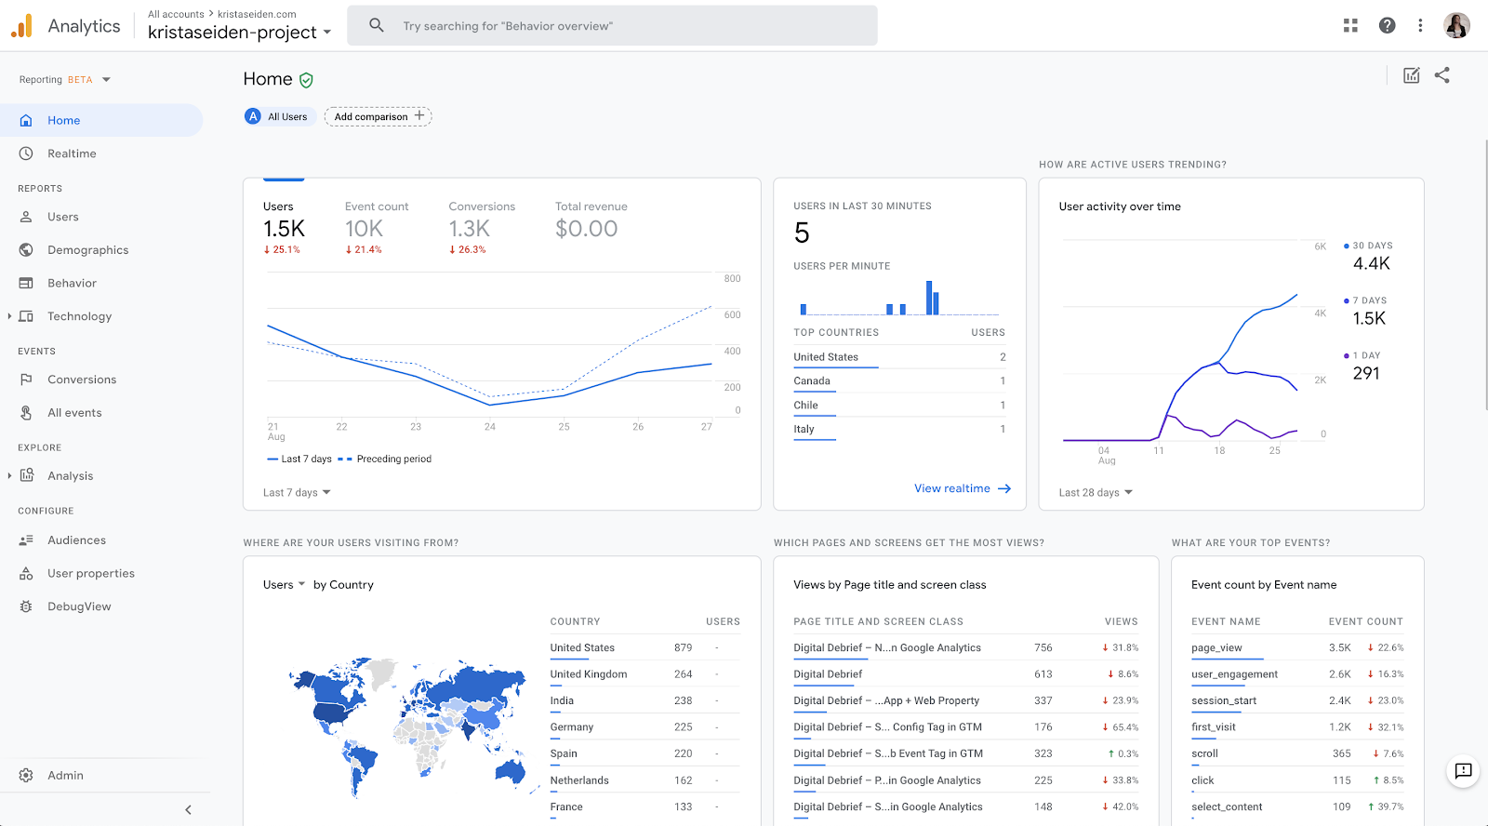The height and width of the screenshot is (826, 1488).
Task: Expand the Analysis section arrow
Action: click(9, 475)
